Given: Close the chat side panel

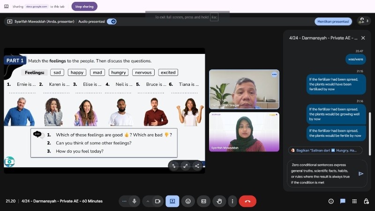Looking at the screenshot, I should pos(363,38).
